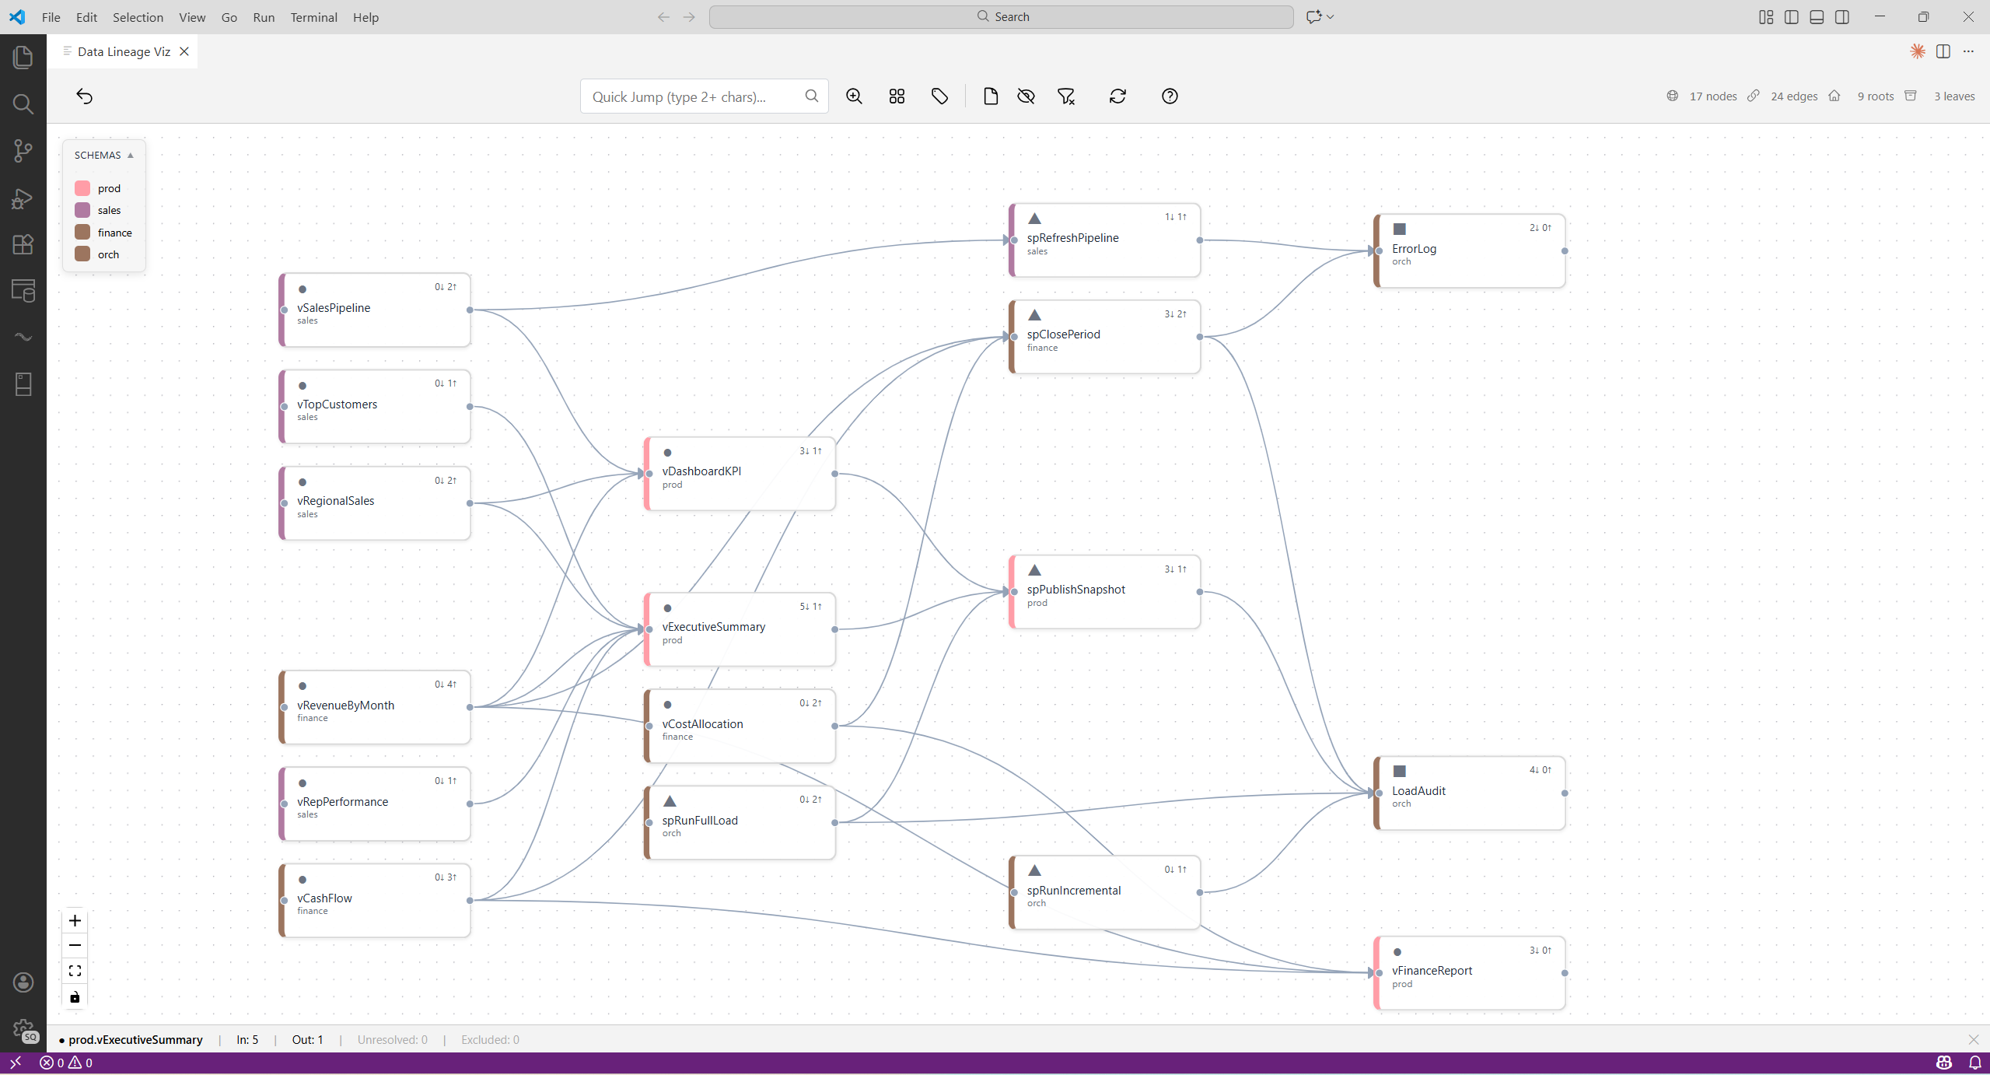Click the Copilot status bar icon
The image size is (1990, 1075).
(1944, 1063)
